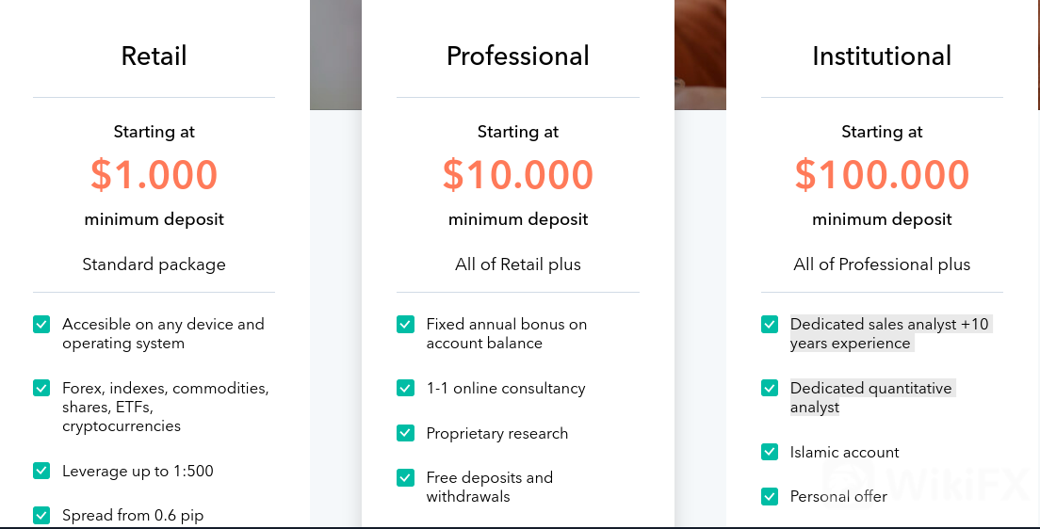The height and width of the screenshot is (529, 1040).
Task: Click the Proprietary research checkmark icon
Action: [x=405, y=433]
